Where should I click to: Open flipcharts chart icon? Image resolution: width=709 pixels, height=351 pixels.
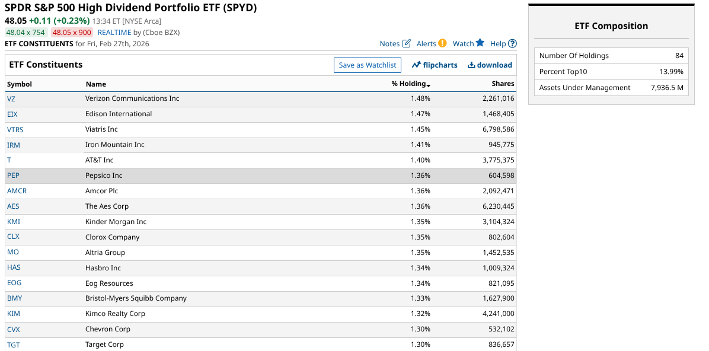pyautogui.click(x=416, y=65)
